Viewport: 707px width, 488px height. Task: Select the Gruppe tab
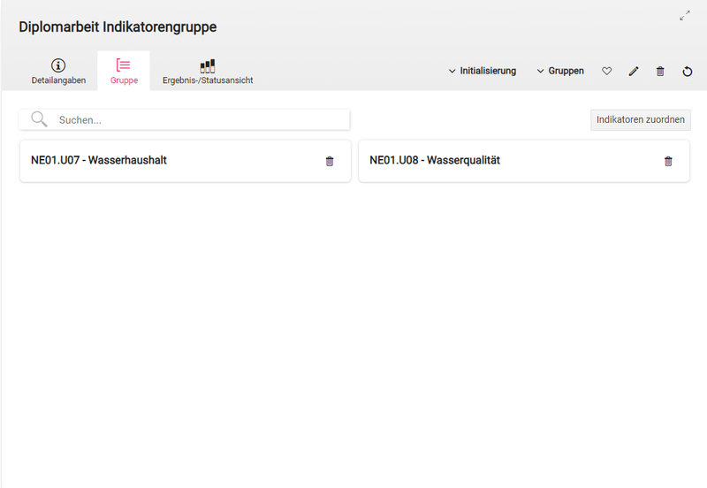pos(124,80)
